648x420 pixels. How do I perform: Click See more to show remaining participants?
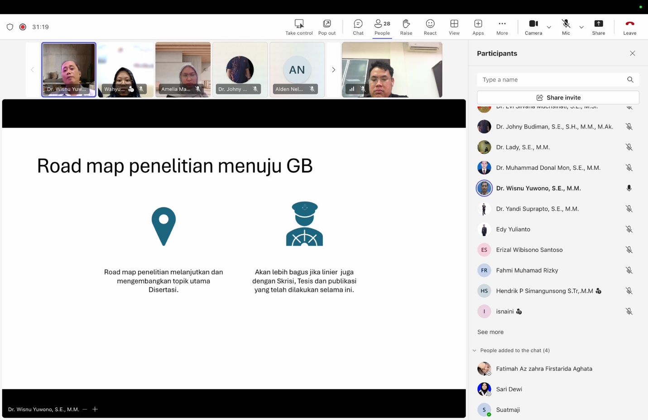pos(490,332)
